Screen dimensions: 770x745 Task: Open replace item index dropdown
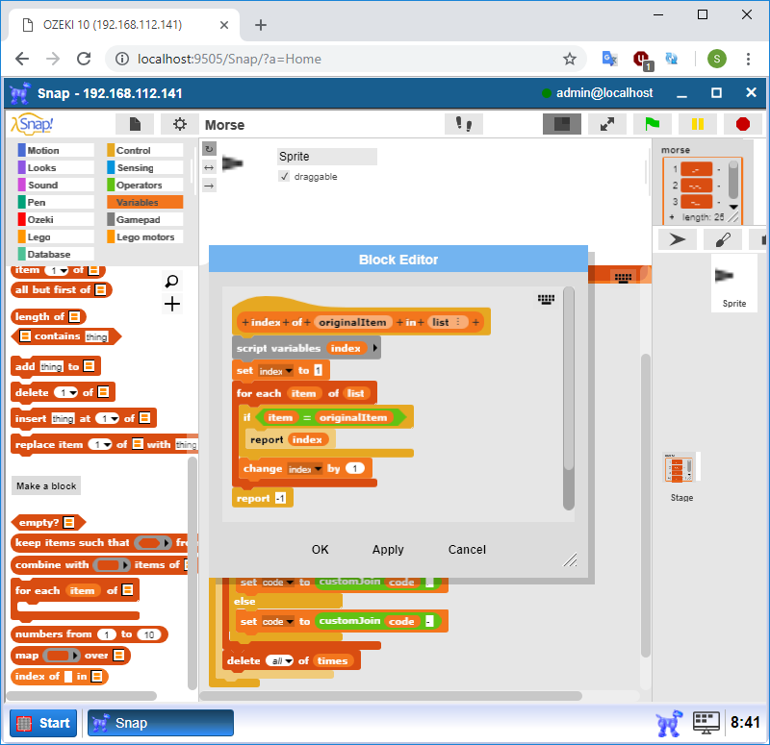point(107,445)
